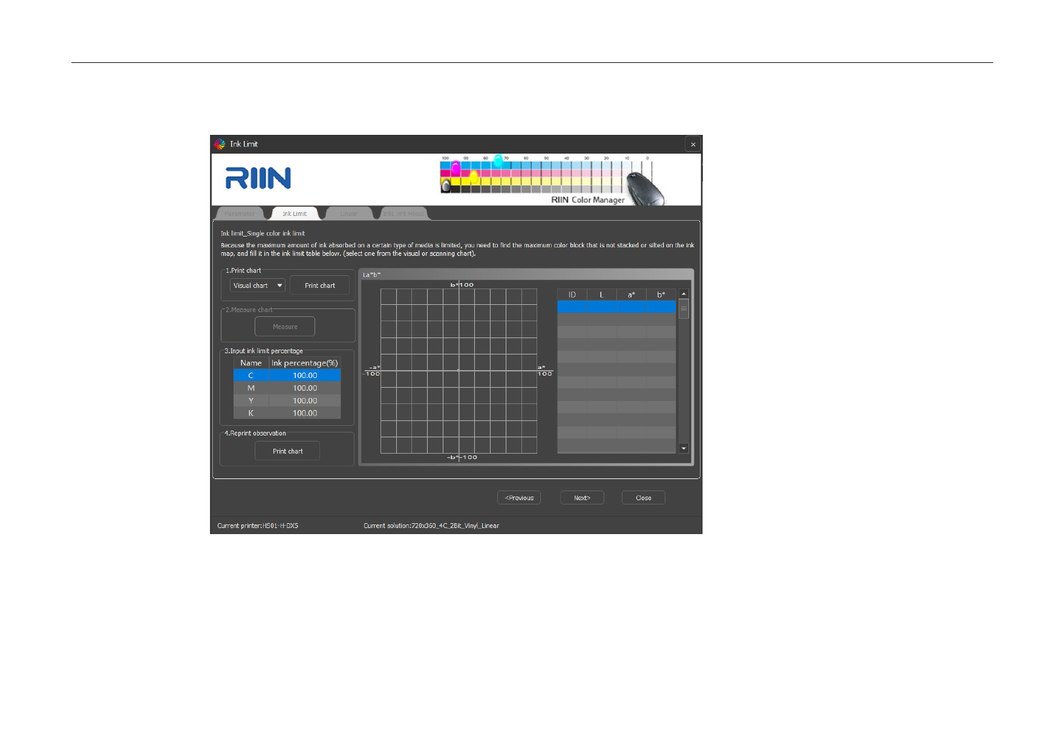Select the Ink Limit tab
The image size is (1061, 750).
(295, 214)
